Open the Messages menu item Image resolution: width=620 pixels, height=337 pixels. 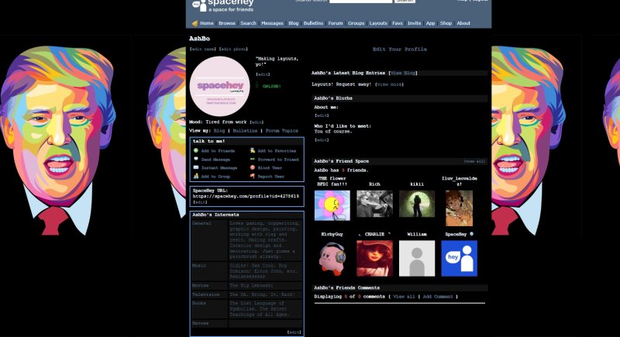click(272, 23)
